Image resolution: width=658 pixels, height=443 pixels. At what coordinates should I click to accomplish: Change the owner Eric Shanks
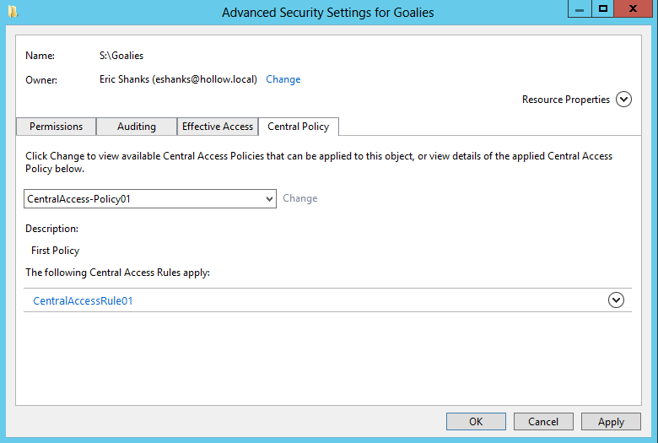point(283,79)
